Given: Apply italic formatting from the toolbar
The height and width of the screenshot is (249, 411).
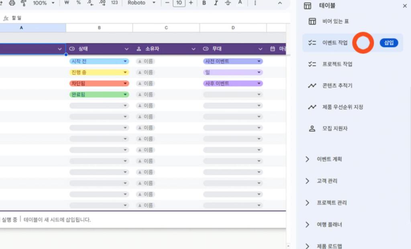Looking at the screenshot, I should click(216, 3).
